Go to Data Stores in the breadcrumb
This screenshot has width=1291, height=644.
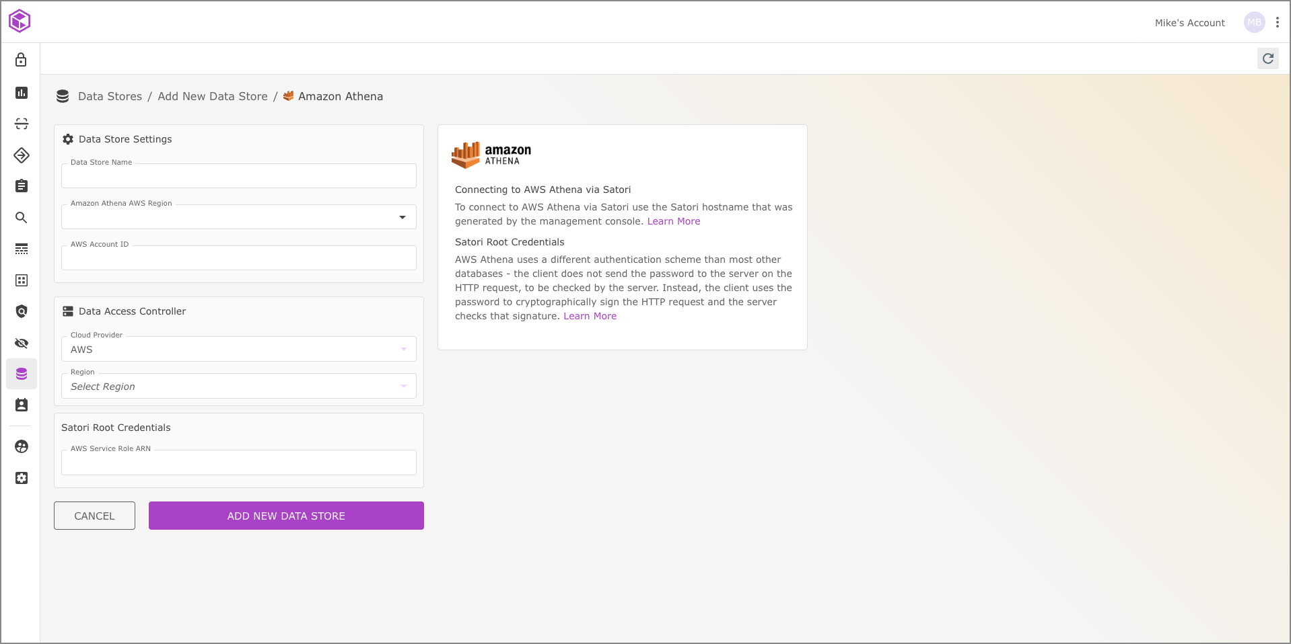click(110, 96)
